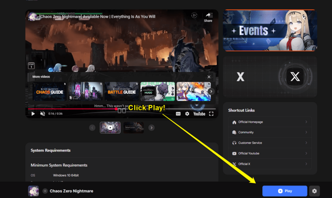This screenshot has height=198, width=332.
Task: Click chevron on Community row
Action: 306,132
